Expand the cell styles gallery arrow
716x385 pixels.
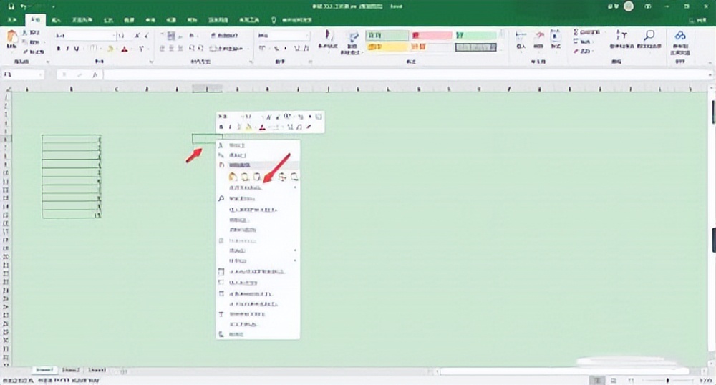pyautogui.click(x=503, y=48)
